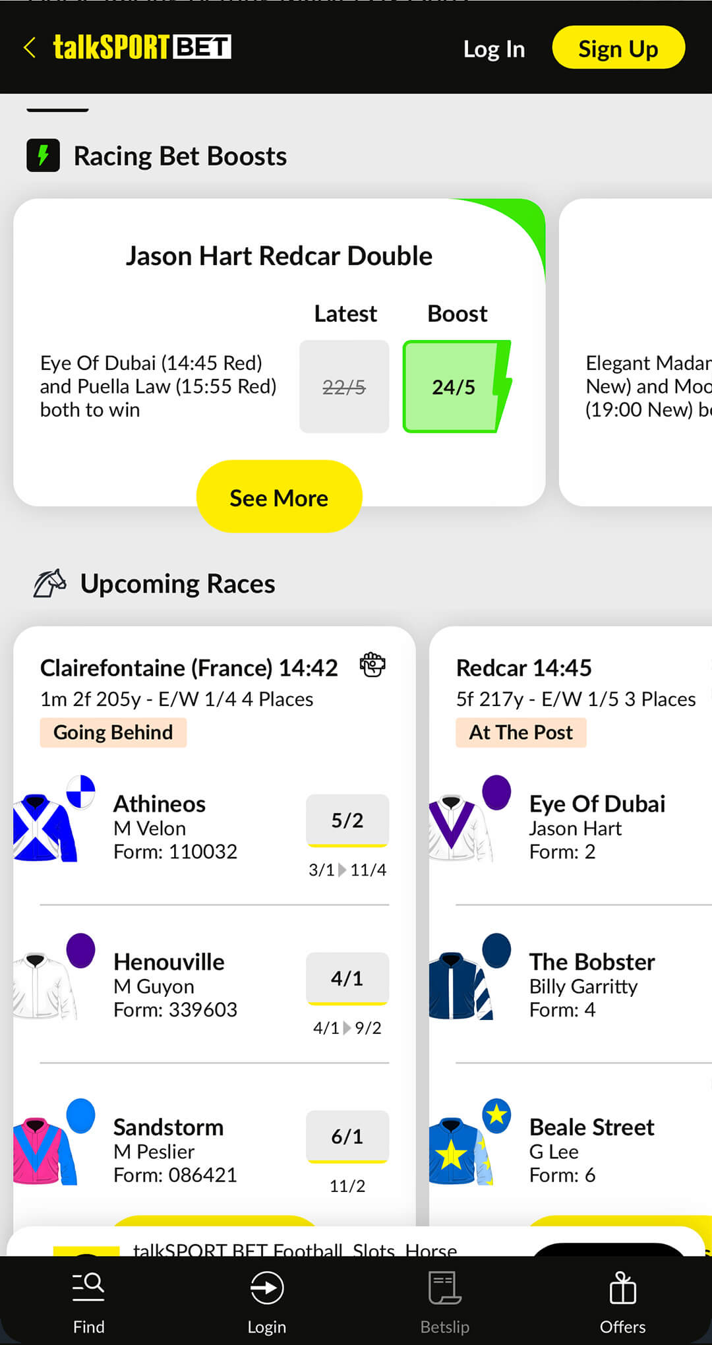Click the carousel position indicator below the header
The width and height of the screenshot is (712, 1345).
pyautogui.click(x=57, y=111)
